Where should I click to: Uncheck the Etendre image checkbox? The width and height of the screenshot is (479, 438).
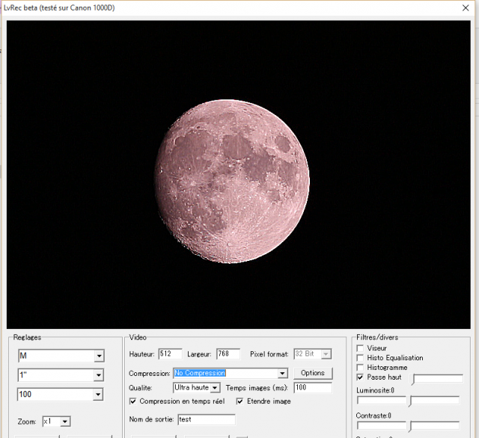[x=240, y=401]
